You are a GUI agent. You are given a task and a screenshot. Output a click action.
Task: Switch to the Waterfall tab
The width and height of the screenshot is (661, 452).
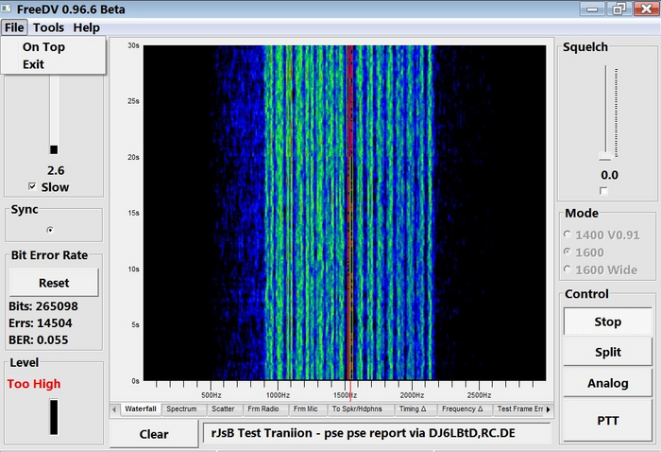[141, 409]
